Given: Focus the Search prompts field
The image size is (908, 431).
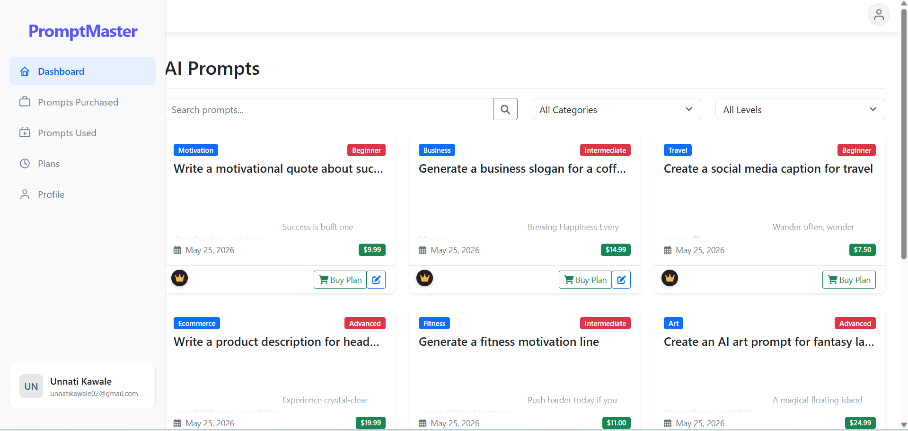Looking at the screenshot, I should click(x=329, y=109).
